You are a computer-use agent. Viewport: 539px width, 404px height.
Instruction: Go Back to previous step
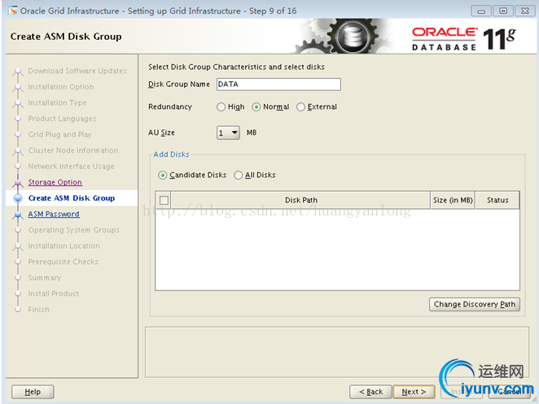click(x=370, y=392)
